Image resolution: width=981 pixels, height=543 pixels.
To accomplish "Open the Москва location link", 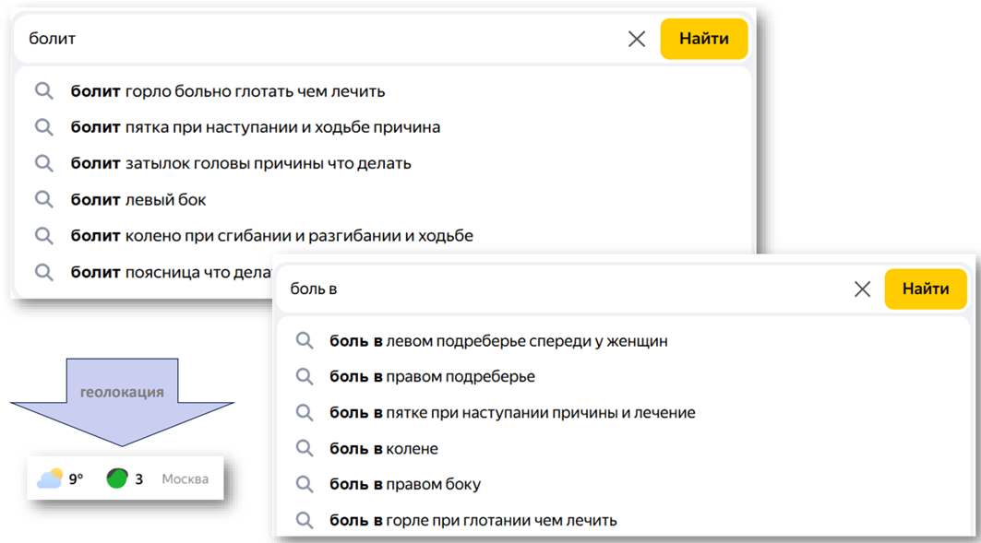I will coord(185,478).
